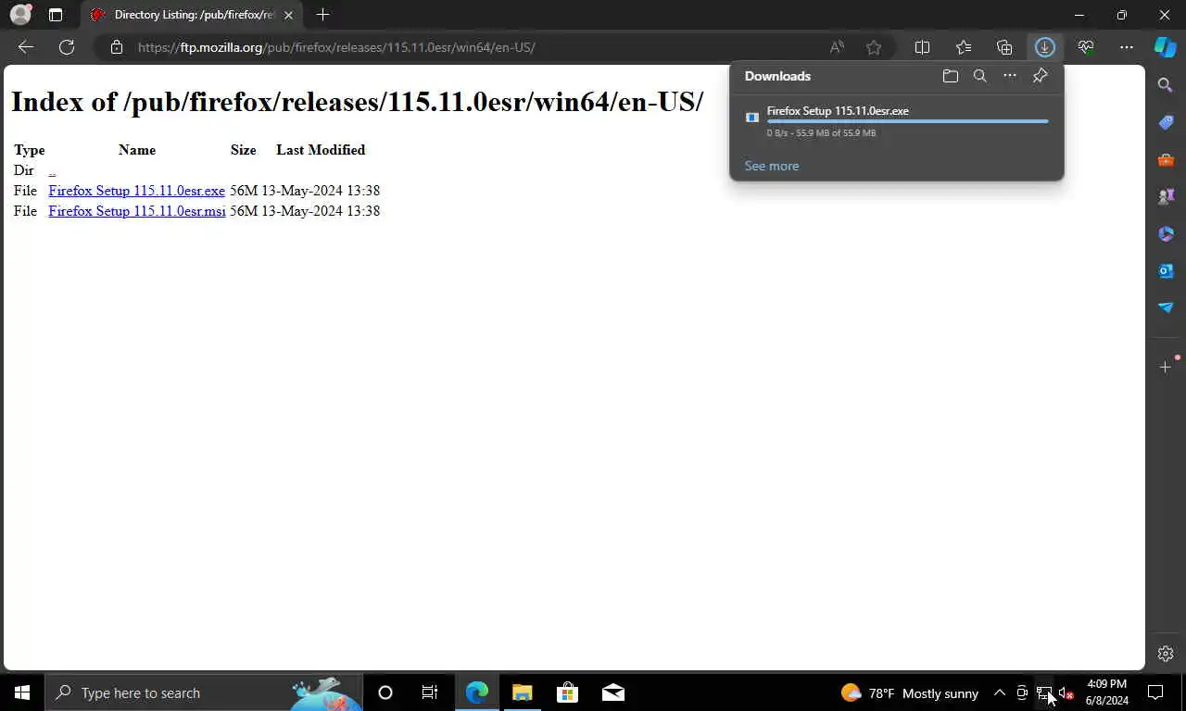The width and height of the screenshot is (1186, 711).
Task: Customize sidebar with plus icon
Action: 1166,368
